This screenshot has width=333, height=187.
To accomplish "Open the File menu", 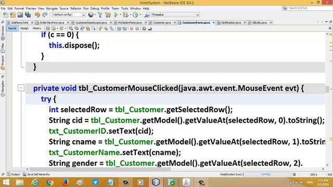I will click(3, 8).
